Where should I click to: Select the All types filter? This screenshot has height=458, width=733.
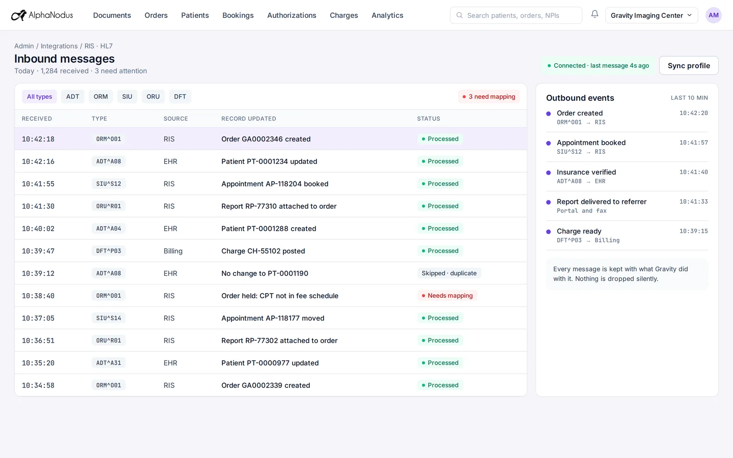(39, 97)
